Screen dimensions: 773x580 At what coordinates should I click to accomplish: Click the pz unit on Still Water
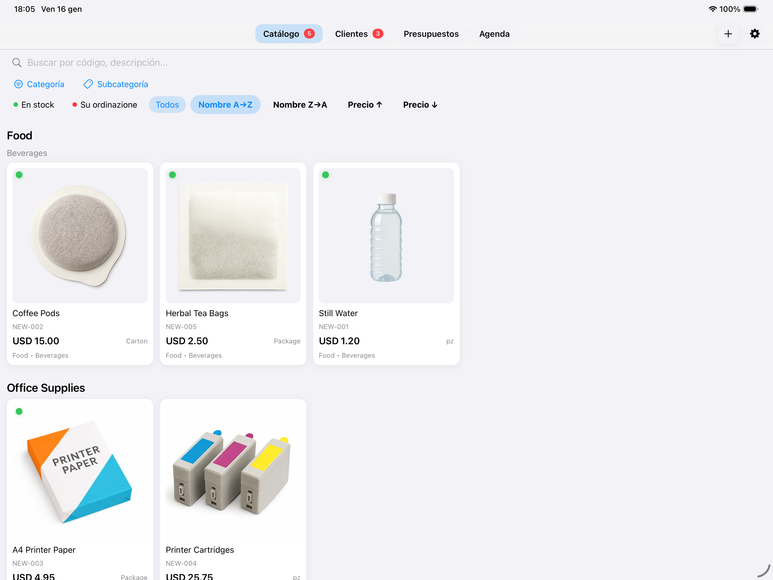pos(450,341)
